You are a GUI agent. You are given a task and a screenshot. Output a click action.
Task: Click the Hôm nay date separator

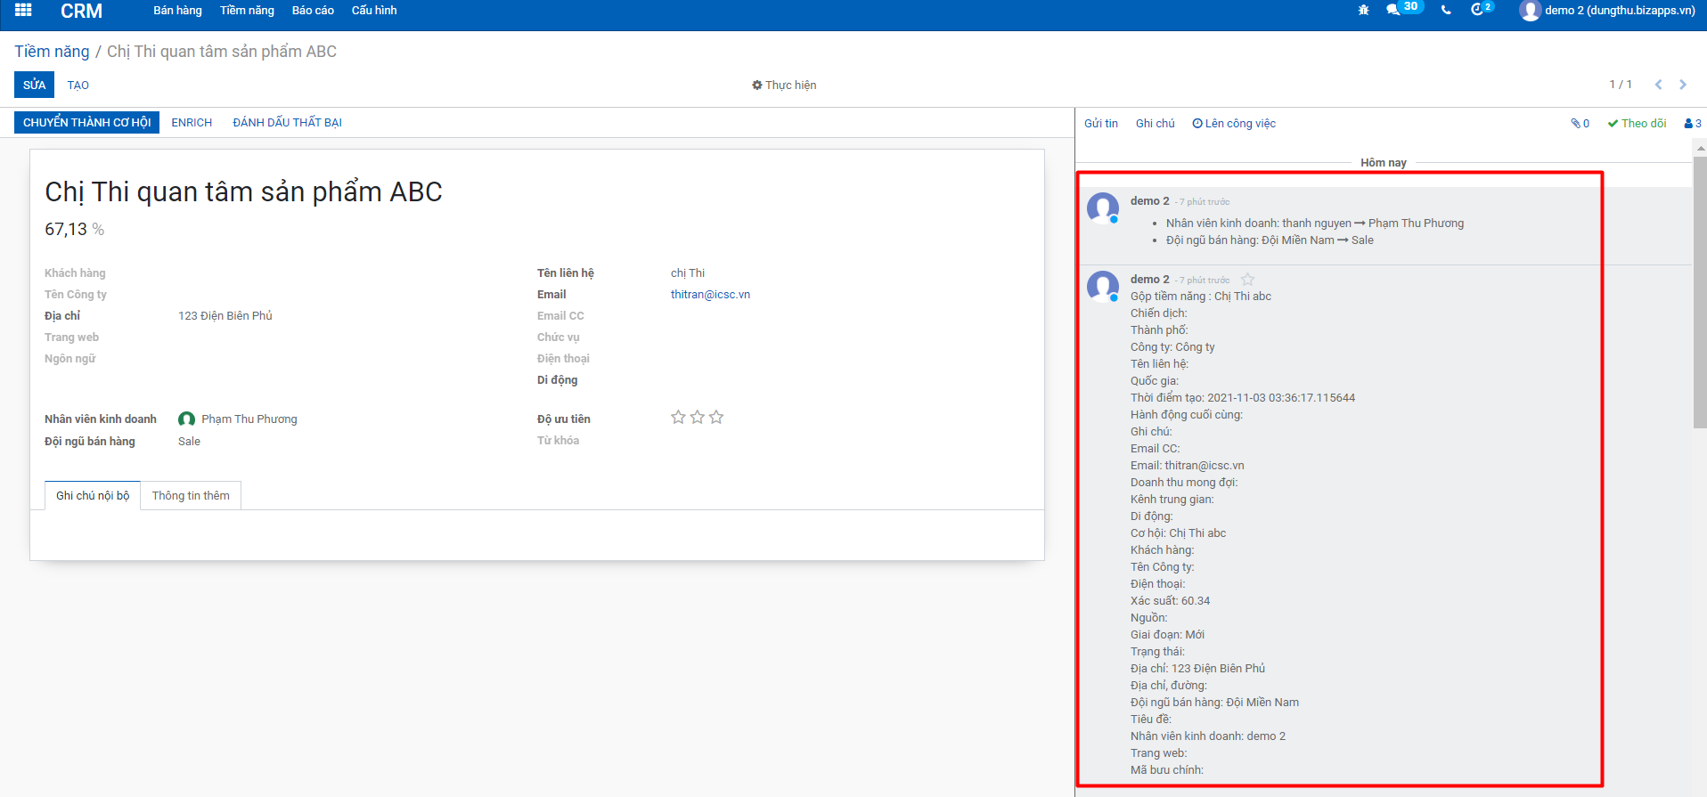[x=1383, y=163]
